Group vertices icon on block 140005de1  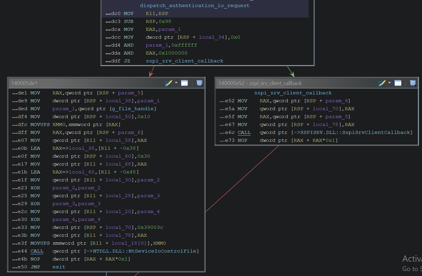click(x=199, y=83)
